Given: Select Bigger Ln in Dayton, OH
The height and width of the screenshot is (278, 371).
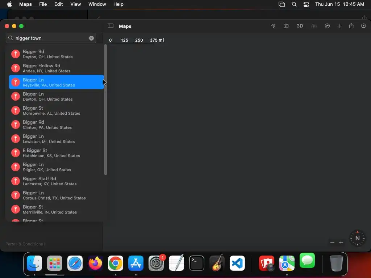Looking at the screenshot, I should pyautogui.click(x=56, y=96).
